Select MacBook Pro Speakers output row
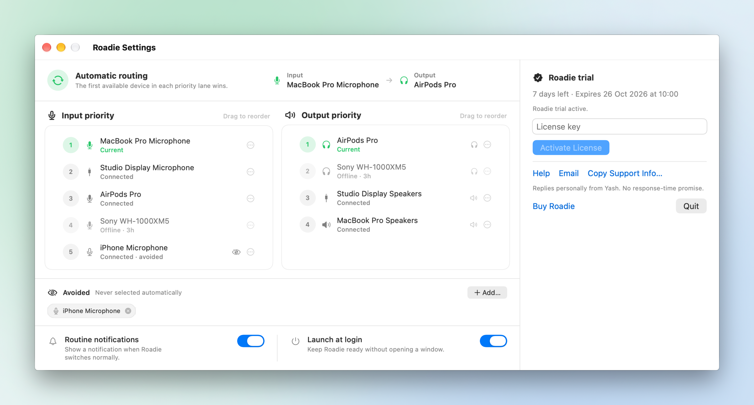Screen dimensions: 754x405 coord(396,225)
